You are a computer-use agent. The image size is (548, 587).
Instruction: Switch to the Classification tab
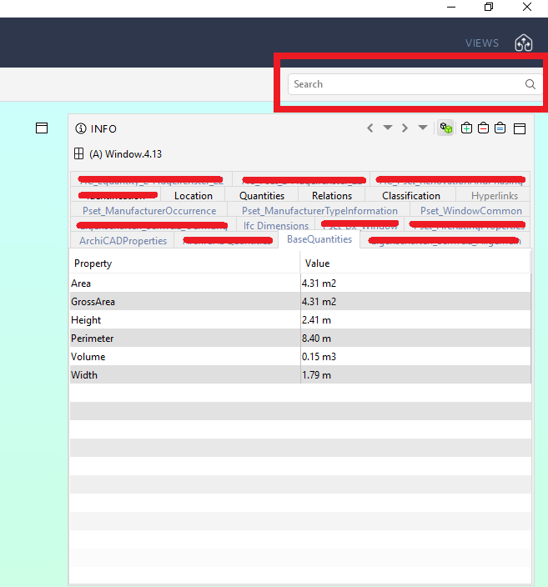(411, 196)
